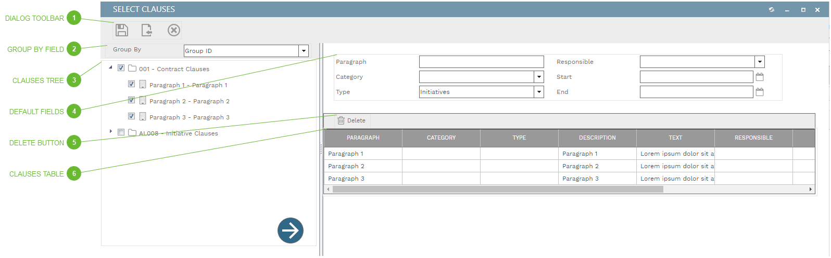Image resolution: width=831 pixels, height=258 pixels.
Task: Open the Category dropdown arrow
Action: [x=539, y=77]
